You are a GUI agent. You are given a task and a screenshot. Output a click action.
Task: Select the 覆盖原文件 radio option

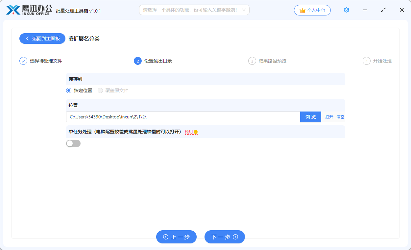100,90
